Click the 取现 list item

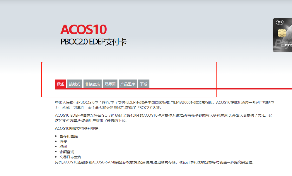[63, 147]
